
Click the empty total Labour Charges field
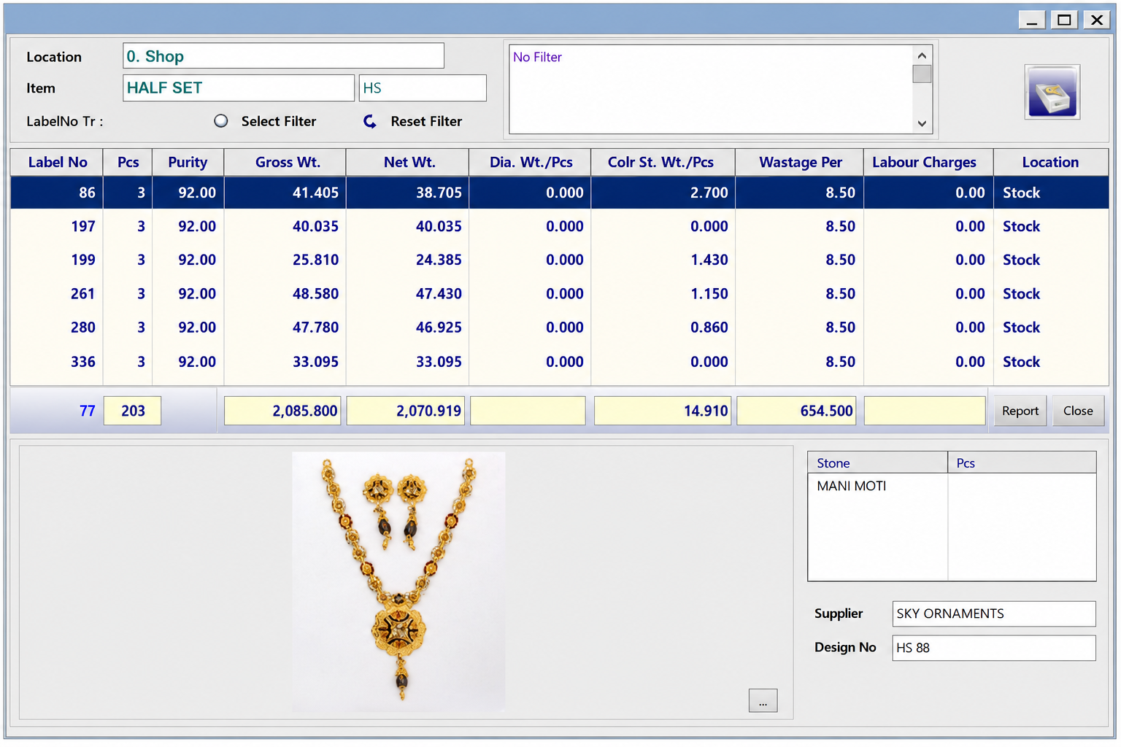tap(925, 411)
